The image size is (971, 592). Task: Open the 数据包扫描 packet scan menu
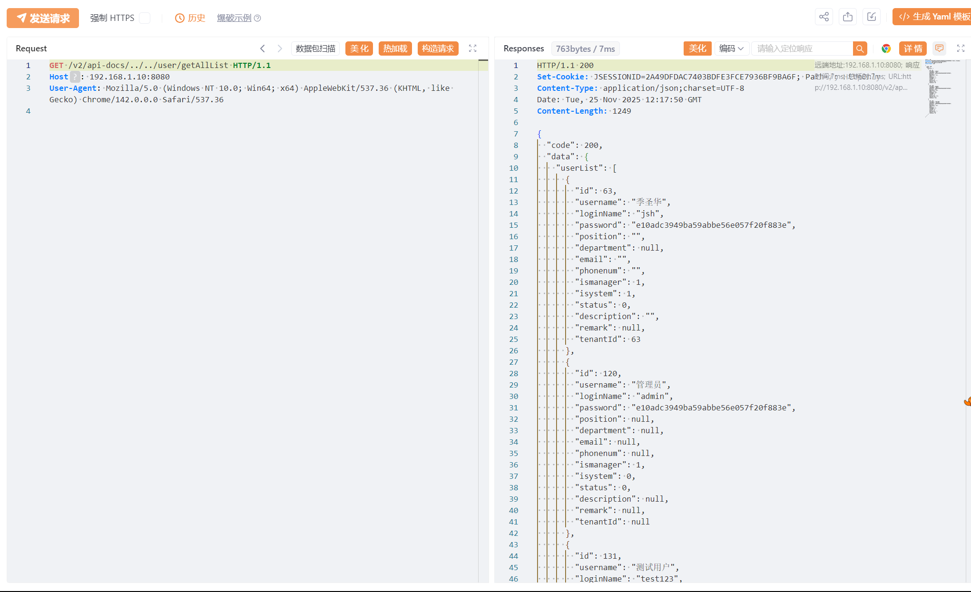pyautogui.click(x=315, y=49)
